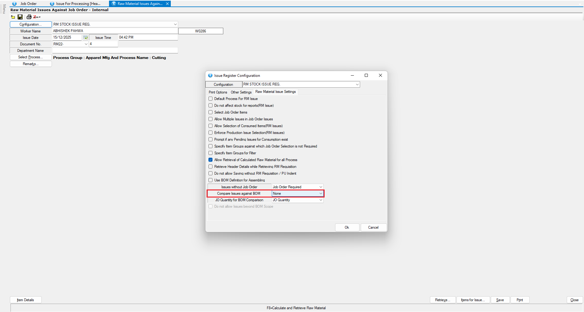Screen dimensions: 584x312
Task: Switch to the Print Options tab
Action: click(x=218, y=92)
